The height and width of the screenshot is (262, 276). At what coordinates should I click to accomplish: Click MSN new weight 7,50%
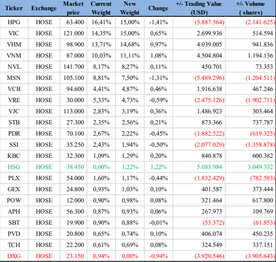point(130,78)
